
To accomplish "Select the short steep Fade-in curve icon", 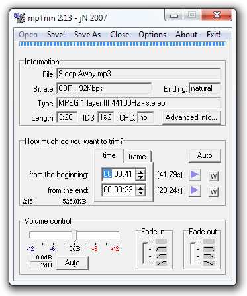I will click(x=161, y=249).
